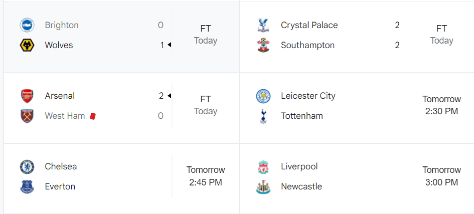Open the Chelsea vs Everton match card

[121, 178]
